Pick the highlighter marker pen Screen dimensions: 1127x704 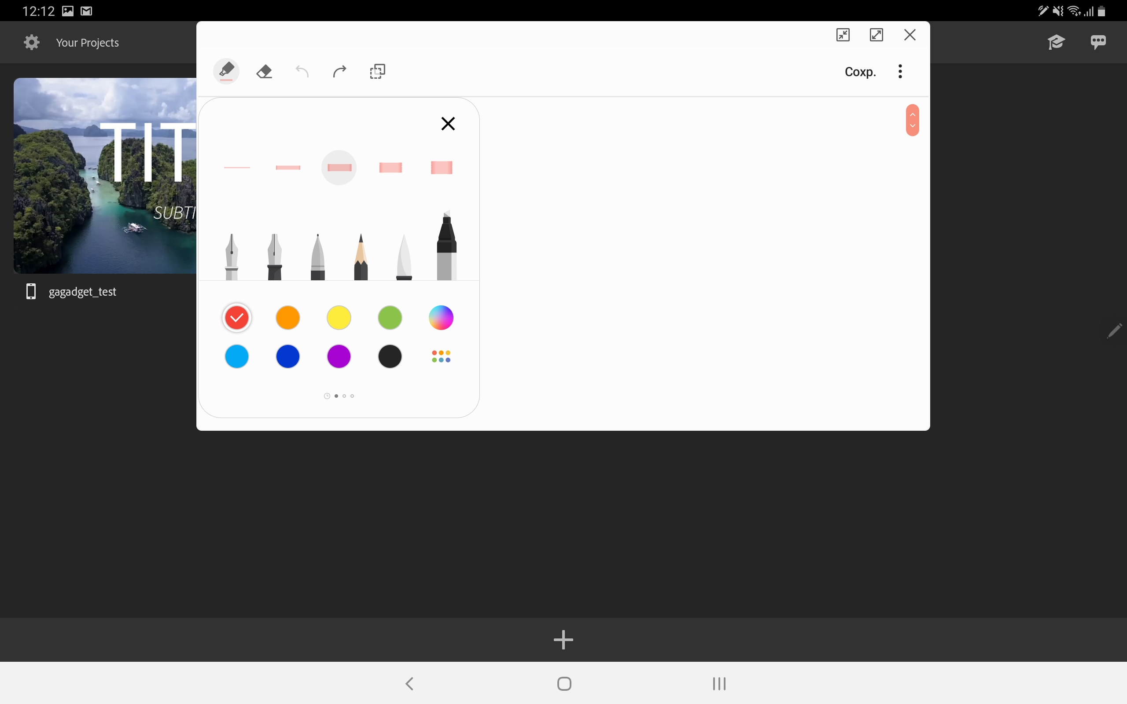coord(446,247)
